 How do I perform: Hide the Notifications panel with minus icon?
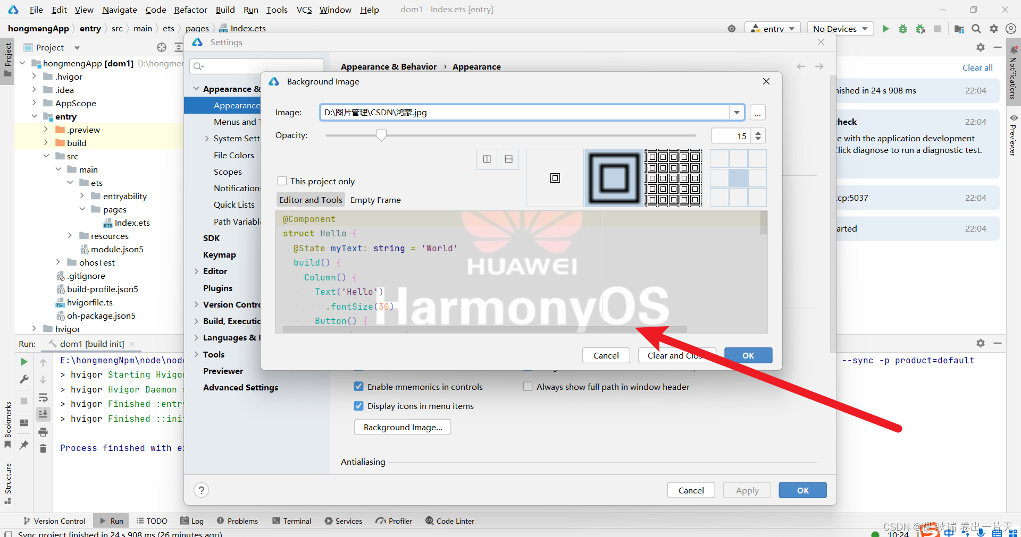click(x=998, y=47)
